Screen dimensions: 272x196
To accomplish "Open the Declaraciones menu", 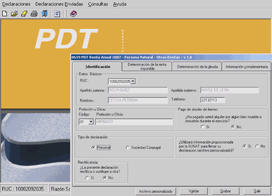I will pos(16,4).
